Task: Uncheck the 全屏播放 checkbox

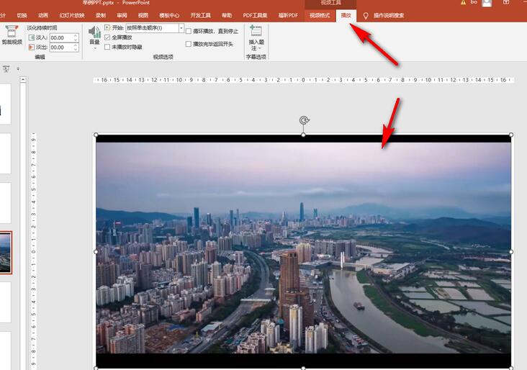Action: pyautogui.click(x=107, y=37)
